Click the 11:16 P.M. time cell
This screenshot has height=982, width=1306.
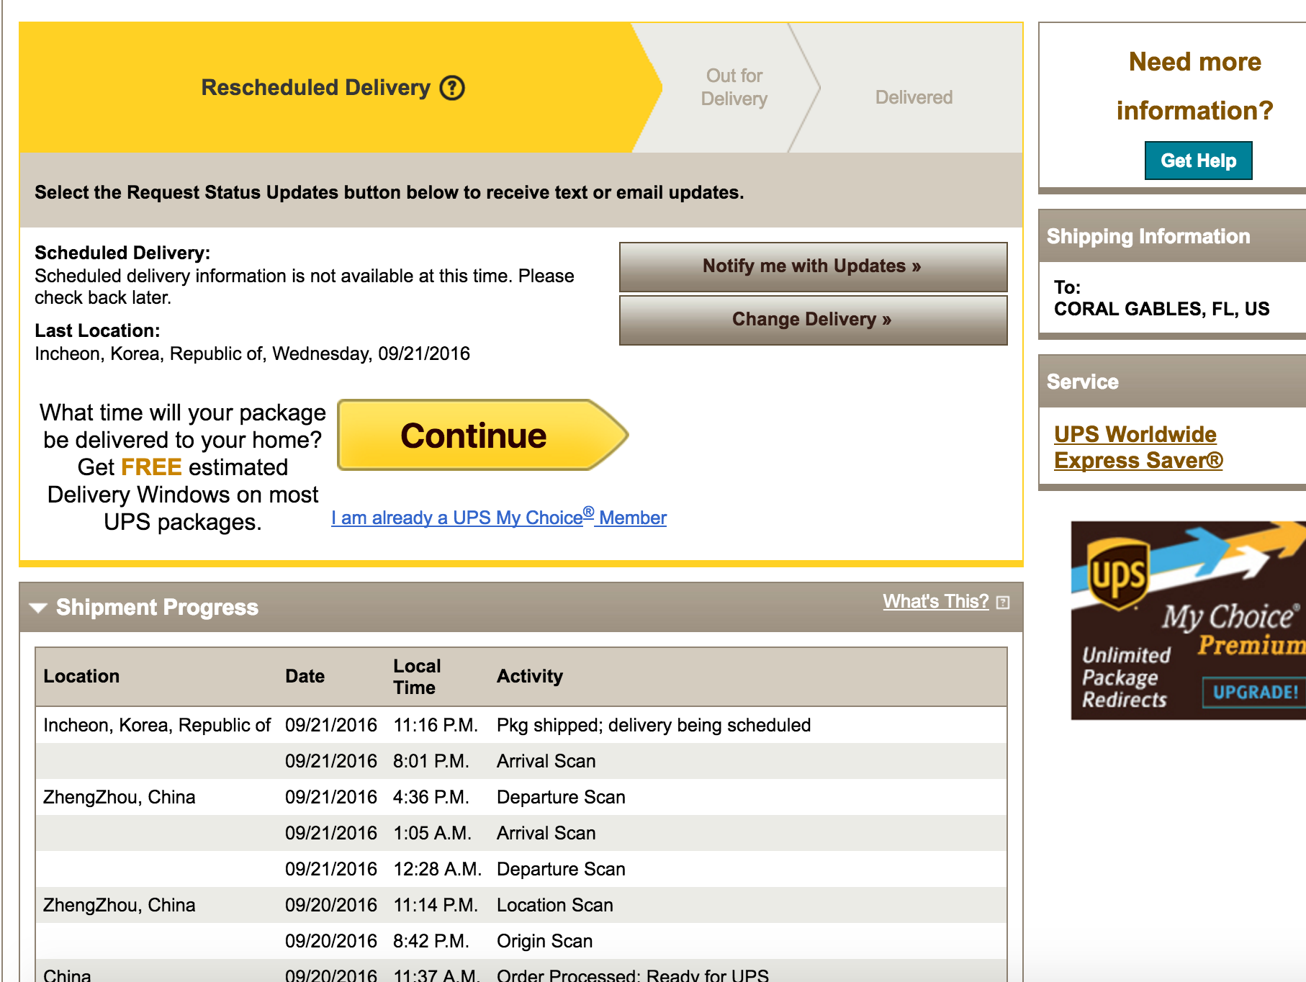coord(436,725)
